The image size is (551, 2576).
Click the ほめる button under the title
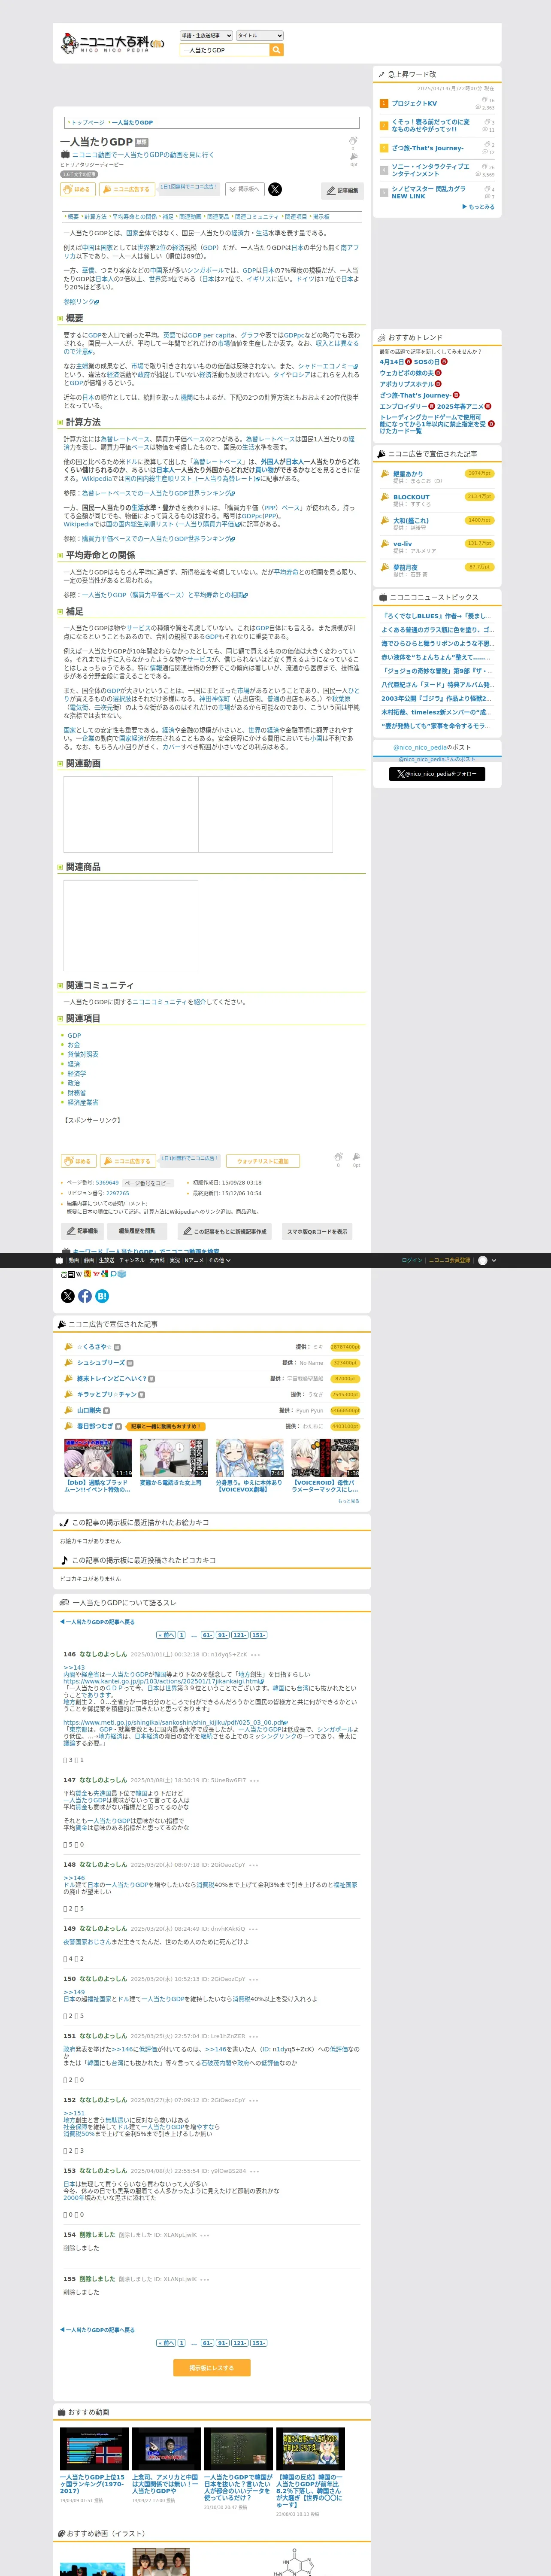(x=78, y=189)
